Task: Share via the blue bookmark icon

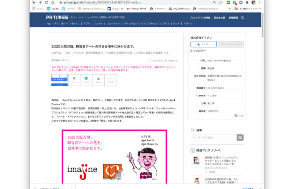Action: (x=86, y=80)
